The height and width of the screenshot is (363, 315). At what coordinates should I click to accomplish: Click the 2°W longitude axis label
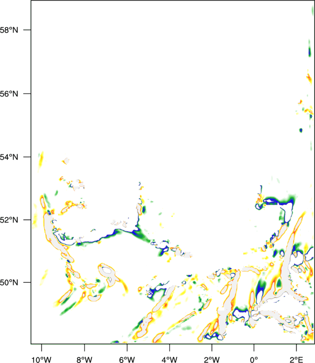(x=212, y=360)
